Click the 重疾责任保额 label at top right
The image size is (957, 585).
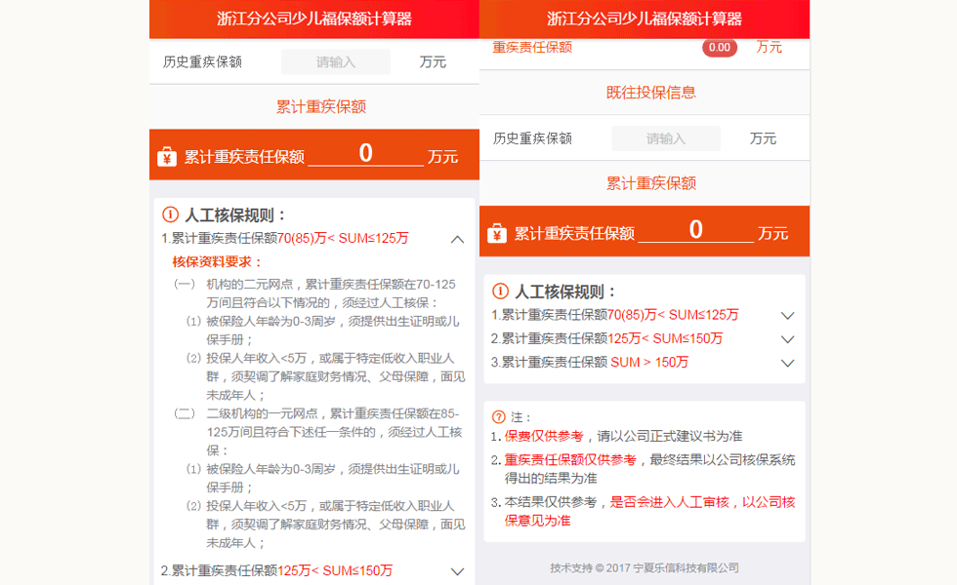(x=532, y=48)
